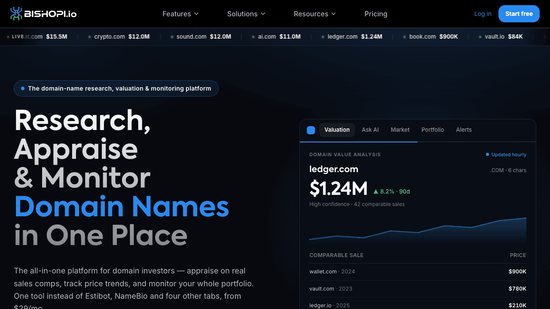
Task: Click "High confidence · 42 comparable sales"
Action: (x=357, y=204)
